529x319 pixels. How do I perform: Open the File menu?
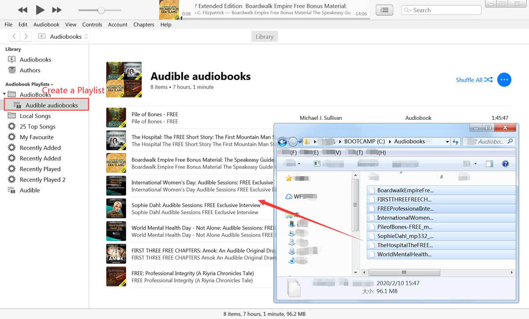point(8,25)
